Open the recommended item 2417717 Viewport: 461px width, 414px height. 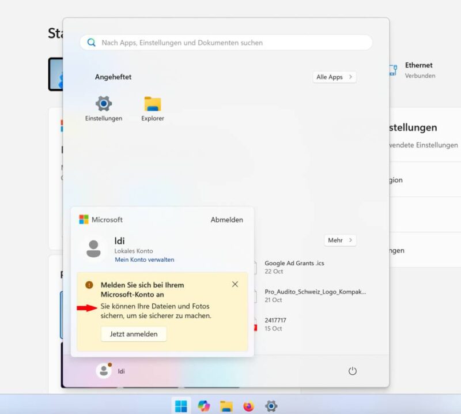(x=275, y=323)
